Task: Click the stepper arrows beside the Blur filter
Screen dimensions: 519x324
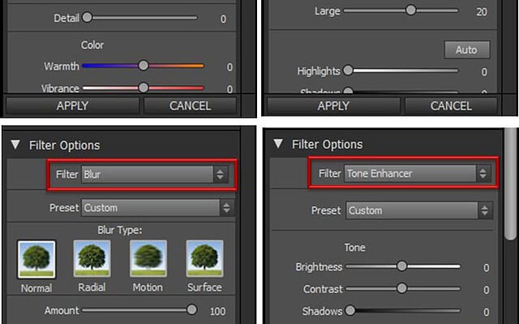Action: (221, 175)
